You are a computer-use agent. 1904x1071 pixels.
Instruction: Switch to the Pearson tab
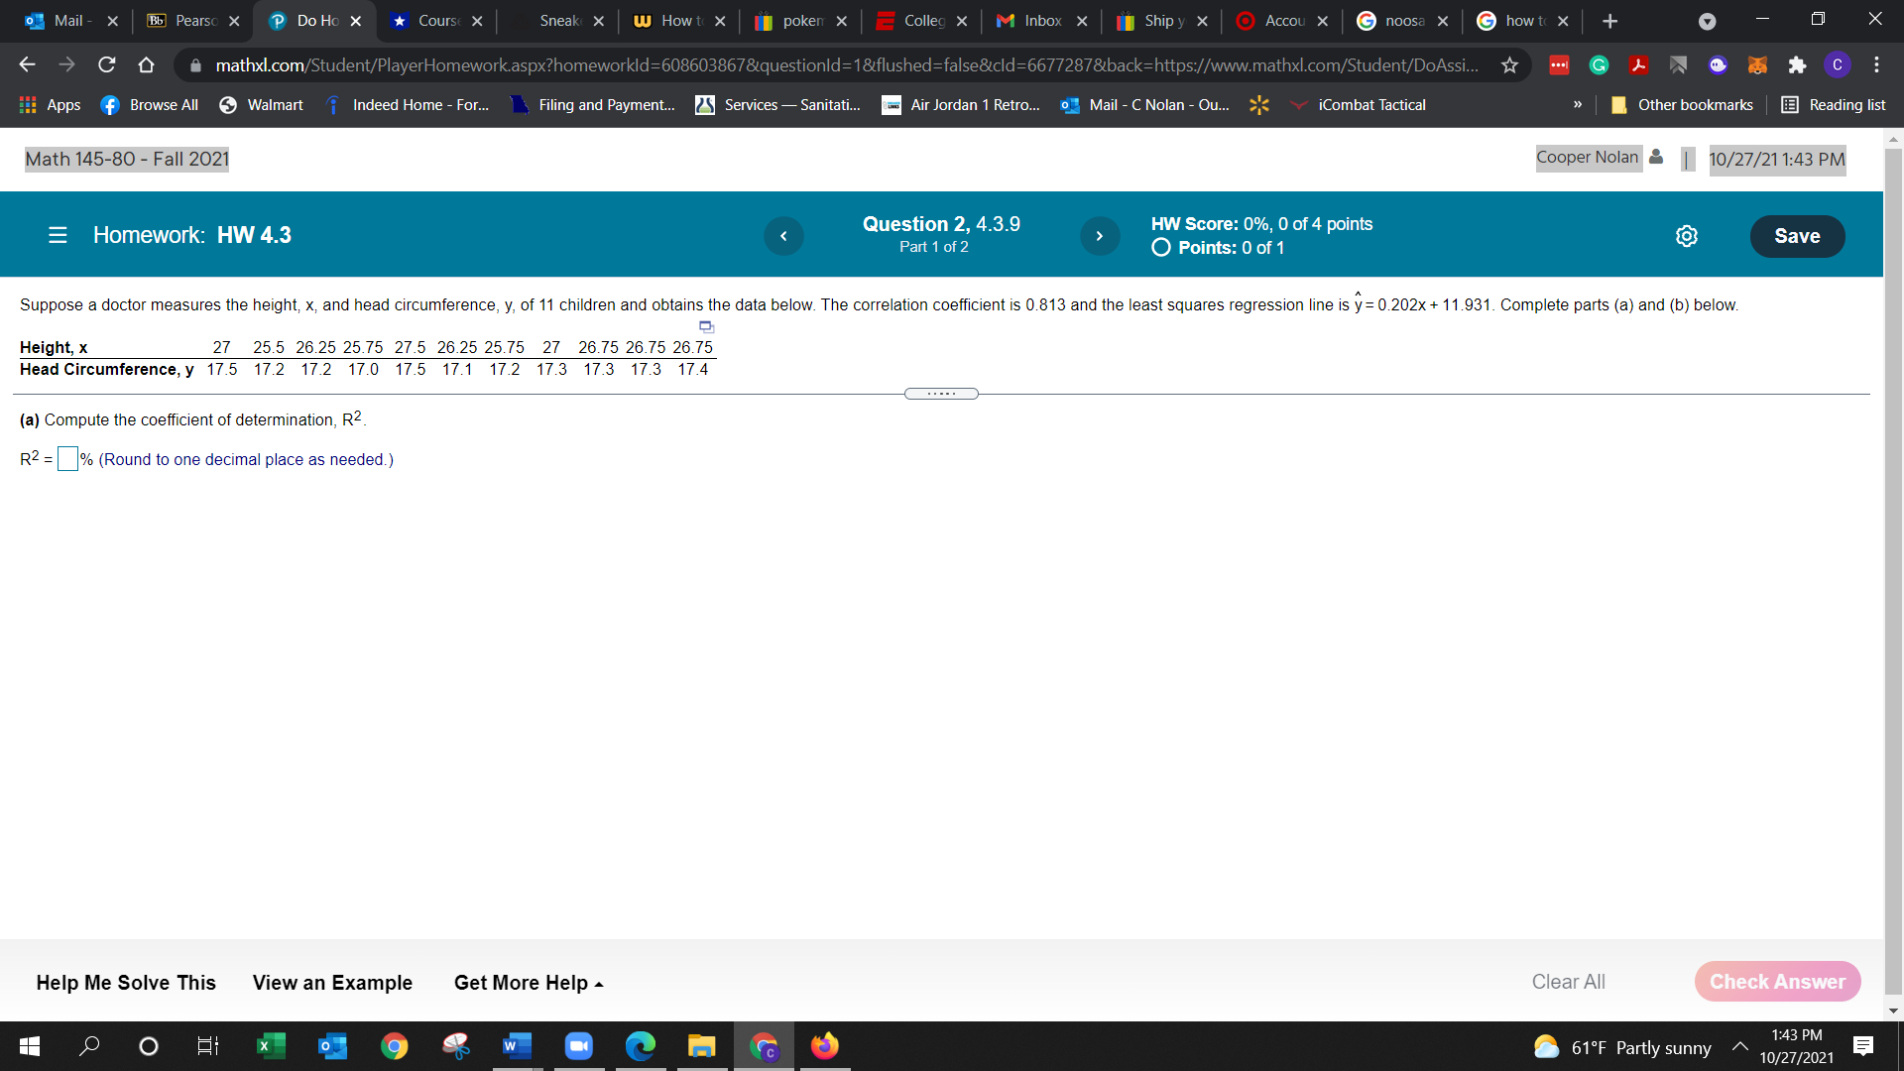193,21
